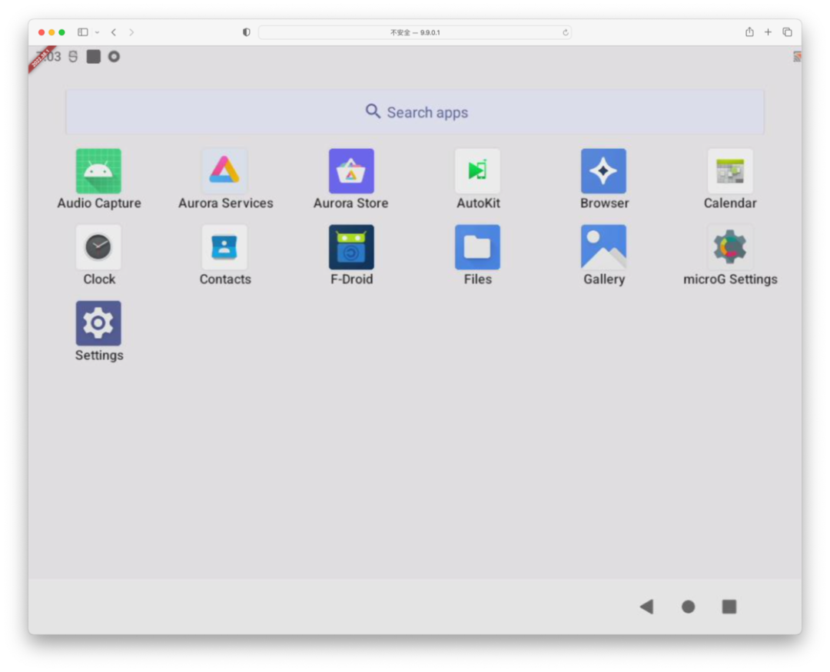The height and width of the screenshot is (672, 830).
Task: Launch Aurora Services app
Action: (x=224, y=171)
